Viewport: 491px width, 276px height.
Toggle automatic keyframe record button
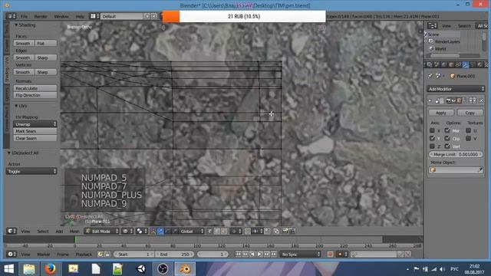pyautogui.click(x=330, y=254)
